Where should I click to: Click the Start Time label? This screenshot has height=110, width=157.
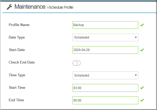(x=17, y=87)
